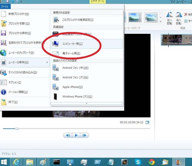Screen dimensions: 192x166
Task: Select 名前を付けてプロジェクトを保存
Action: [x=25, y=43]
